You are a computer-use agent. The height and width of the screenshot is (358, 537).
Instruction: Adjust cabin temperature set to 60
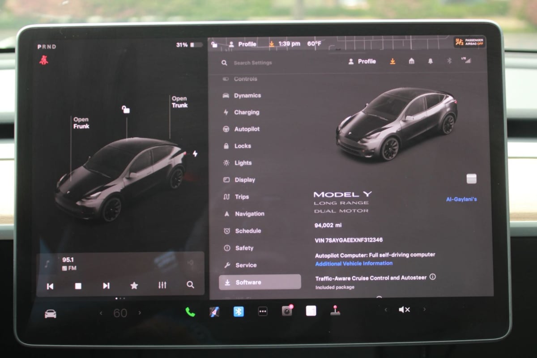tap(120, 313)
